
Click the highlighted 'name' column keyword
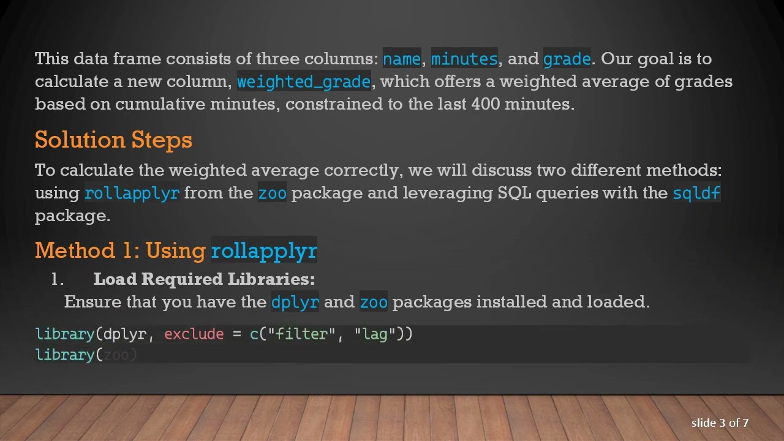pos(402,59)
